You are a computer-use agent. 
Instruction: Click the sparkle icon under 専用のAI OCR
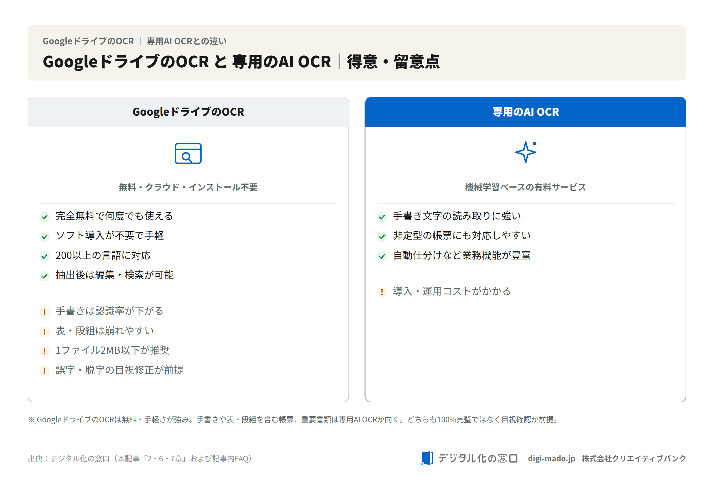coord(526,152)
